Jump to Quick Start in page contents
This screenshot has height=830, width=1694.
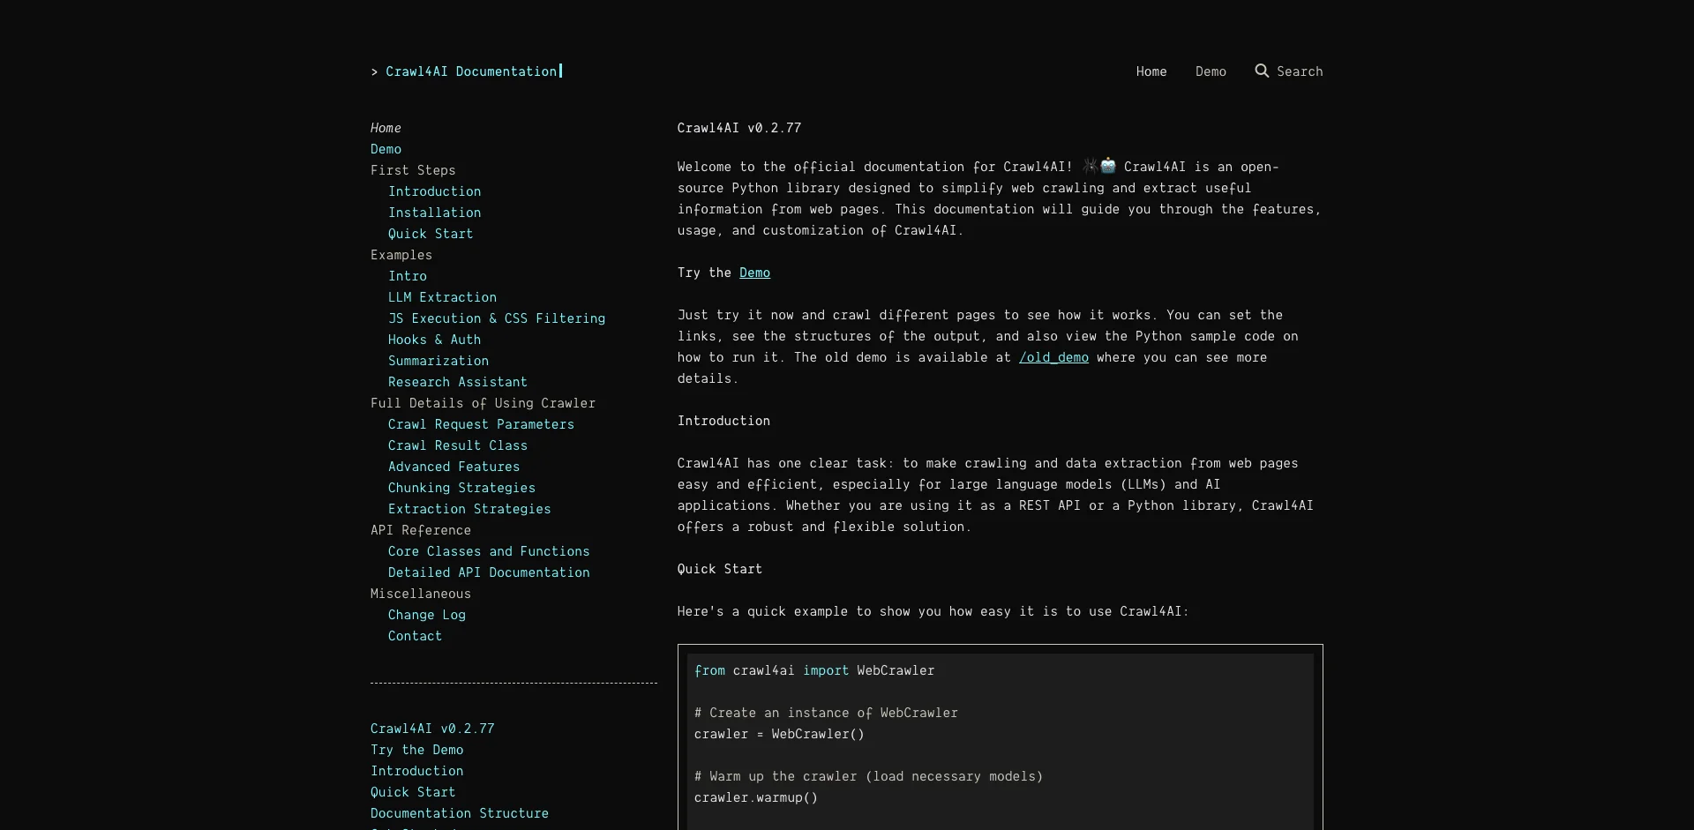413,792
